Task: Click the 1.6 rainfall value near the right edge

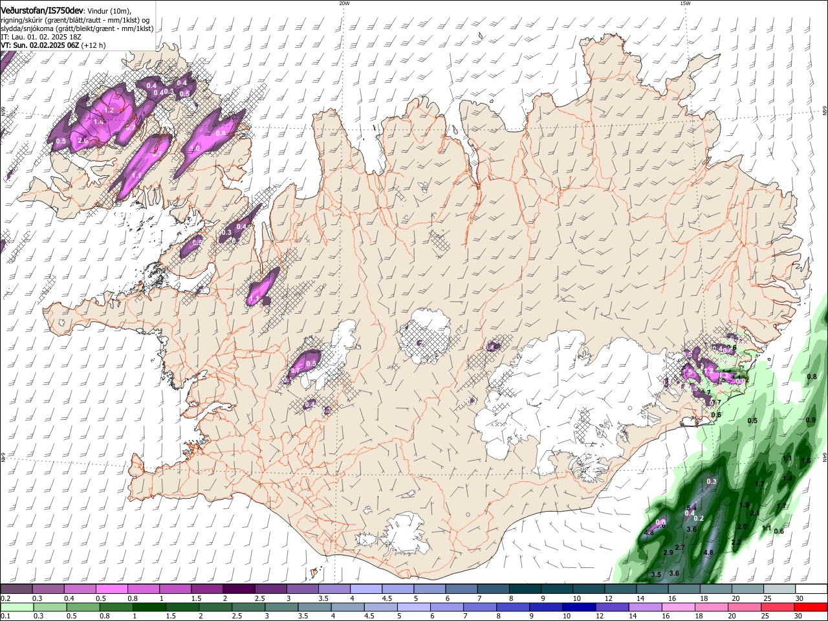Action: point(806,461)
